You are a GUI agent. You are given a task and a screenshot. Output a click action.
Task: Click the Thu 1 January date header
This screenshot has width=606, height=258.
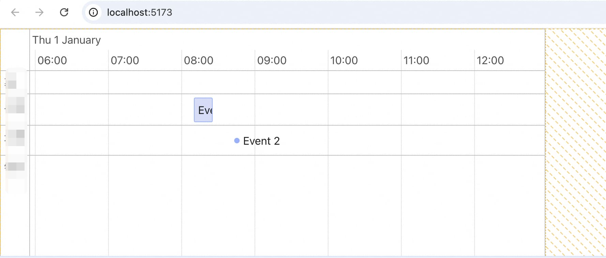(x=66, y=40)
